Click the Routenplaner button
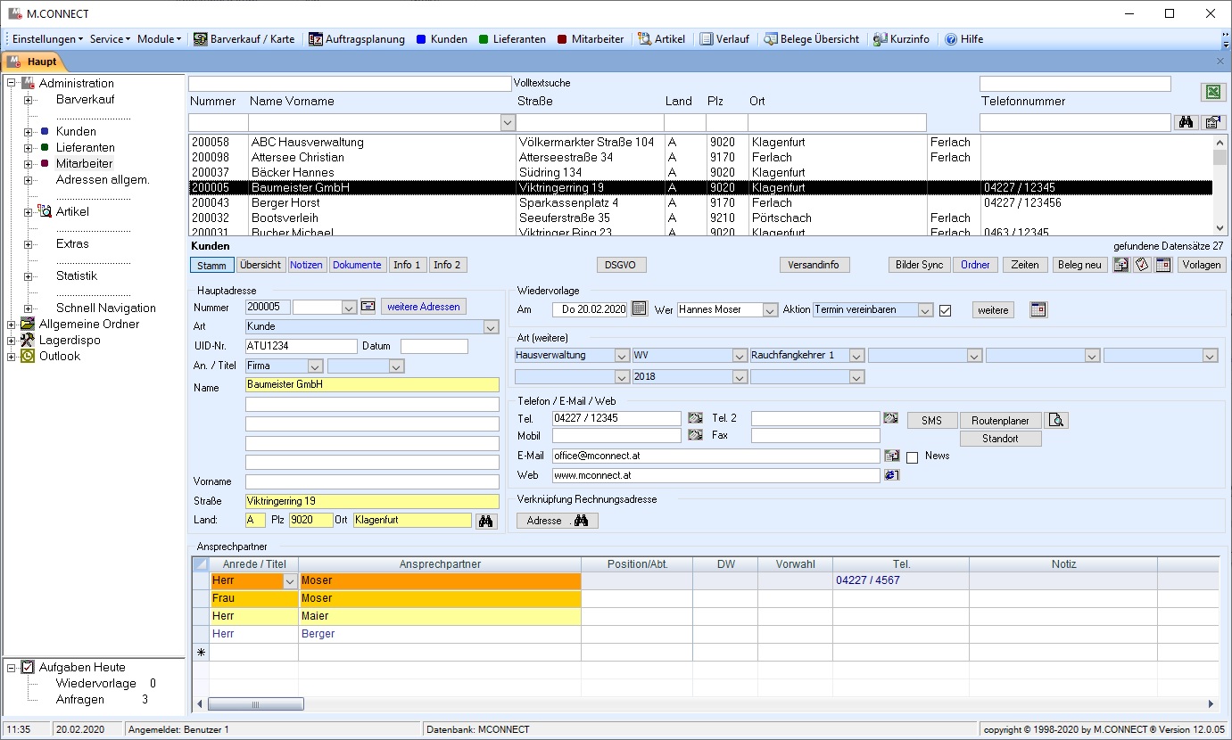The width and height of the screenshot is (1232, 740). [x=999, y=420]
